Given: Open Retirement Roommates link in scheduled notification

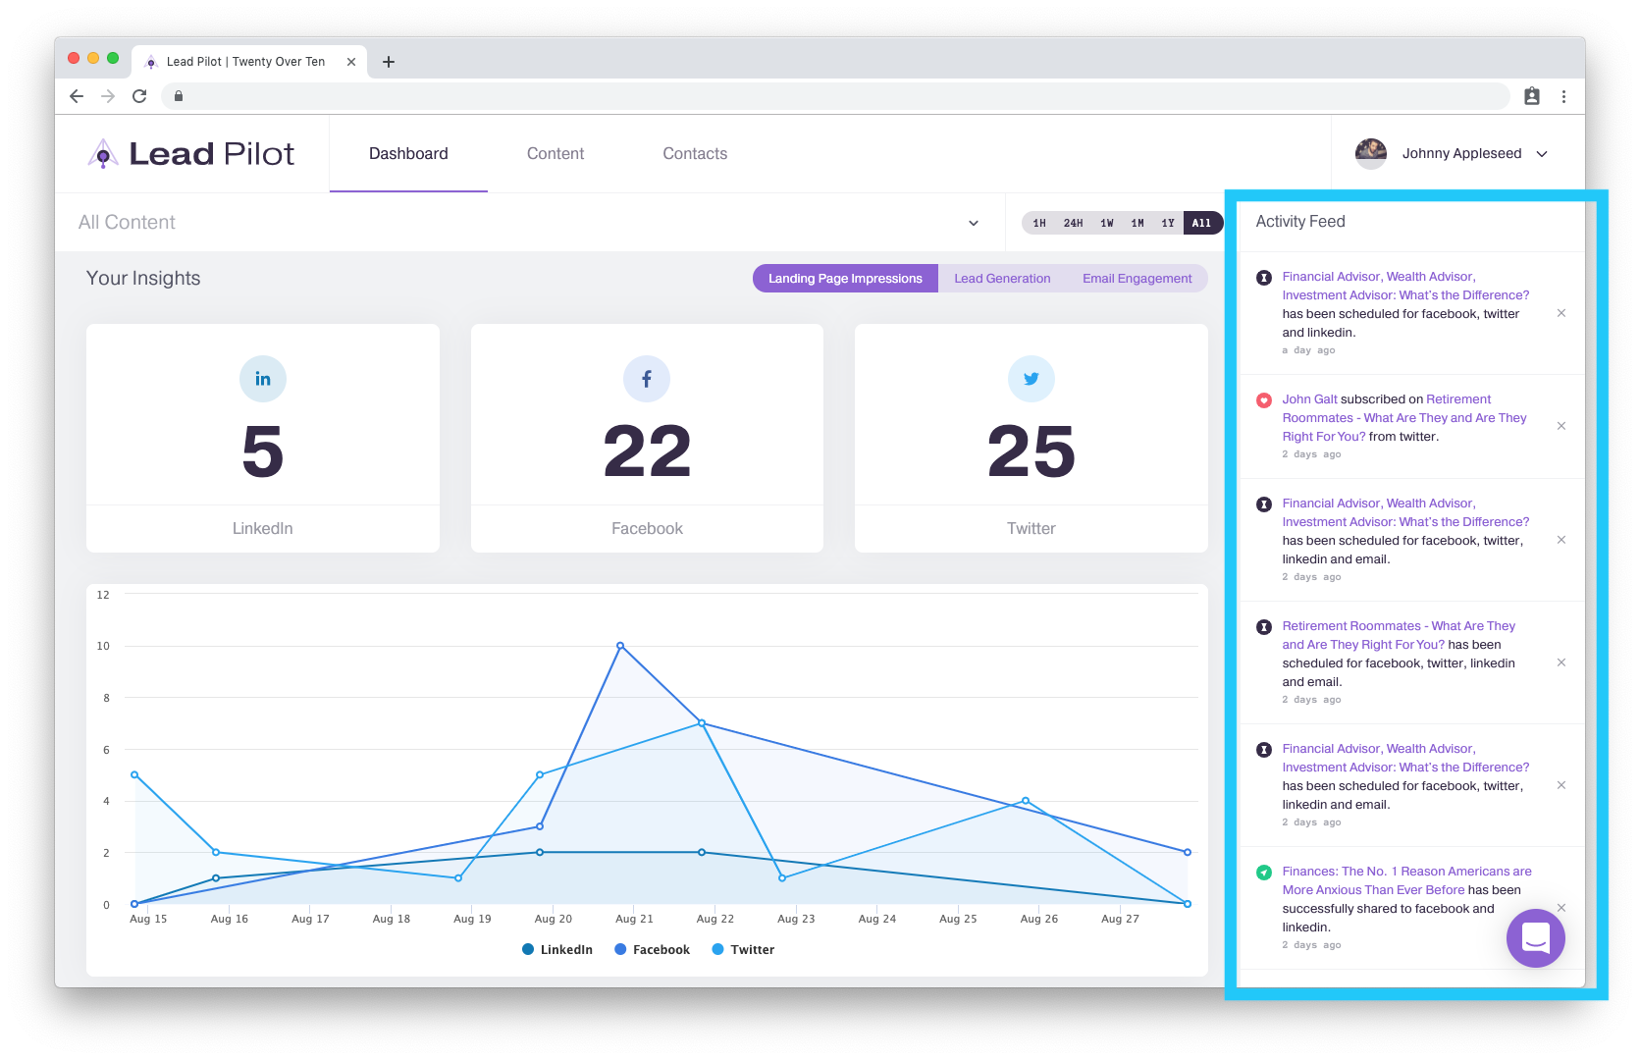Looking at the screenshot, I should tap(1399, 635).
